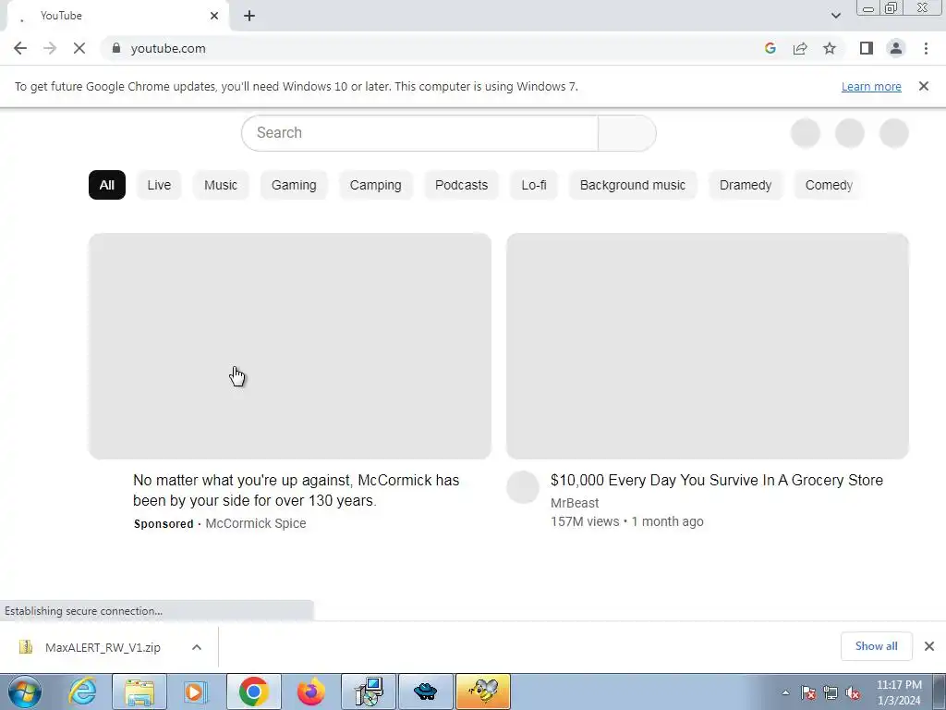Switch to Firefox on the taskbar

[x=311, y=692]
